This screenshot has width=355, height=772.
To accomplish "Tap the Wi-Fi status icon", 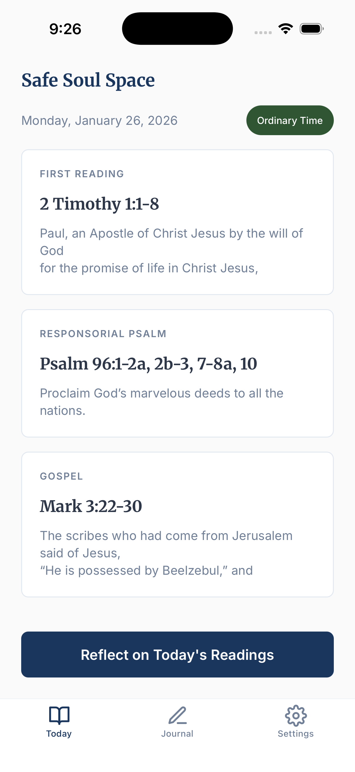I will (x=286, y=29).
